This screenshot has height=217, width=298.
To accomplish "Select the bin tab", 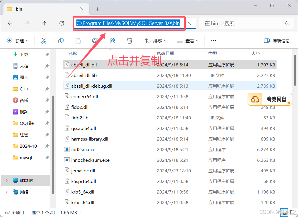I will point(46,9).
